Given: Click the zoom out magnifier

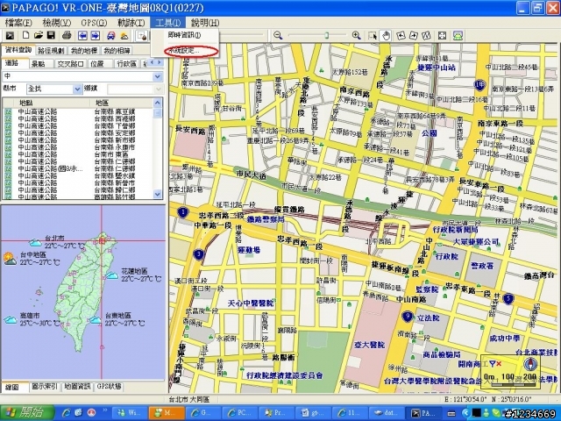Looking at the screenshot, I should [x=278, y=35].
